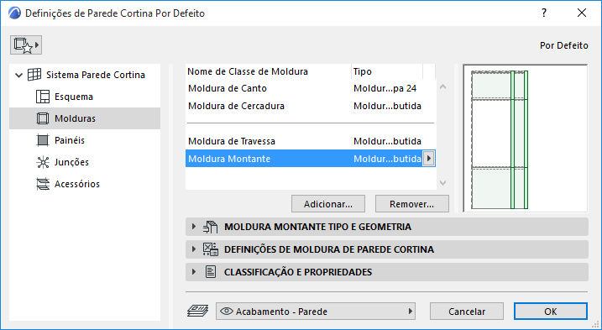This screenshot has width=602, height=330.
Task: Click the Painéis panel icon
Action: click(43, 140)
